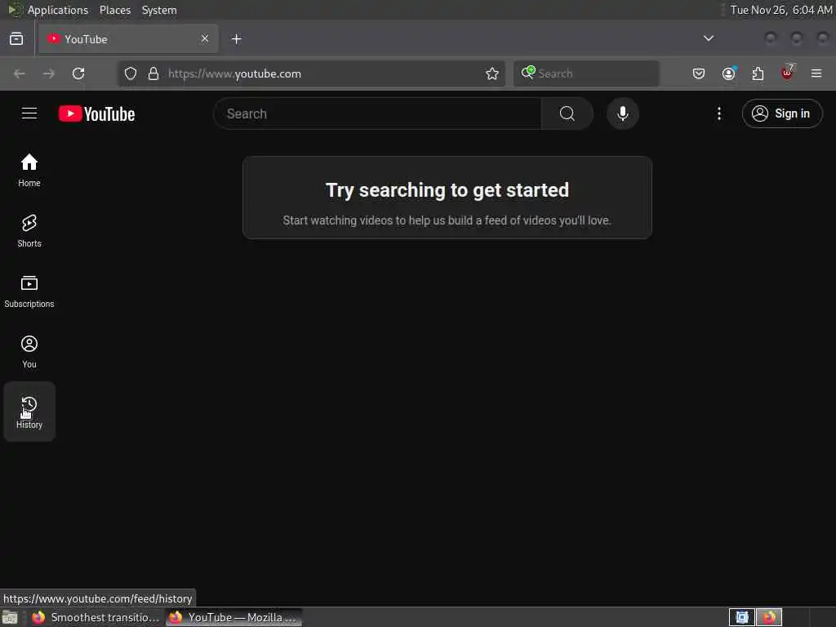Click the voice search microphone icon
Viewport: 836px width, 627px height.
coord(622,113)
